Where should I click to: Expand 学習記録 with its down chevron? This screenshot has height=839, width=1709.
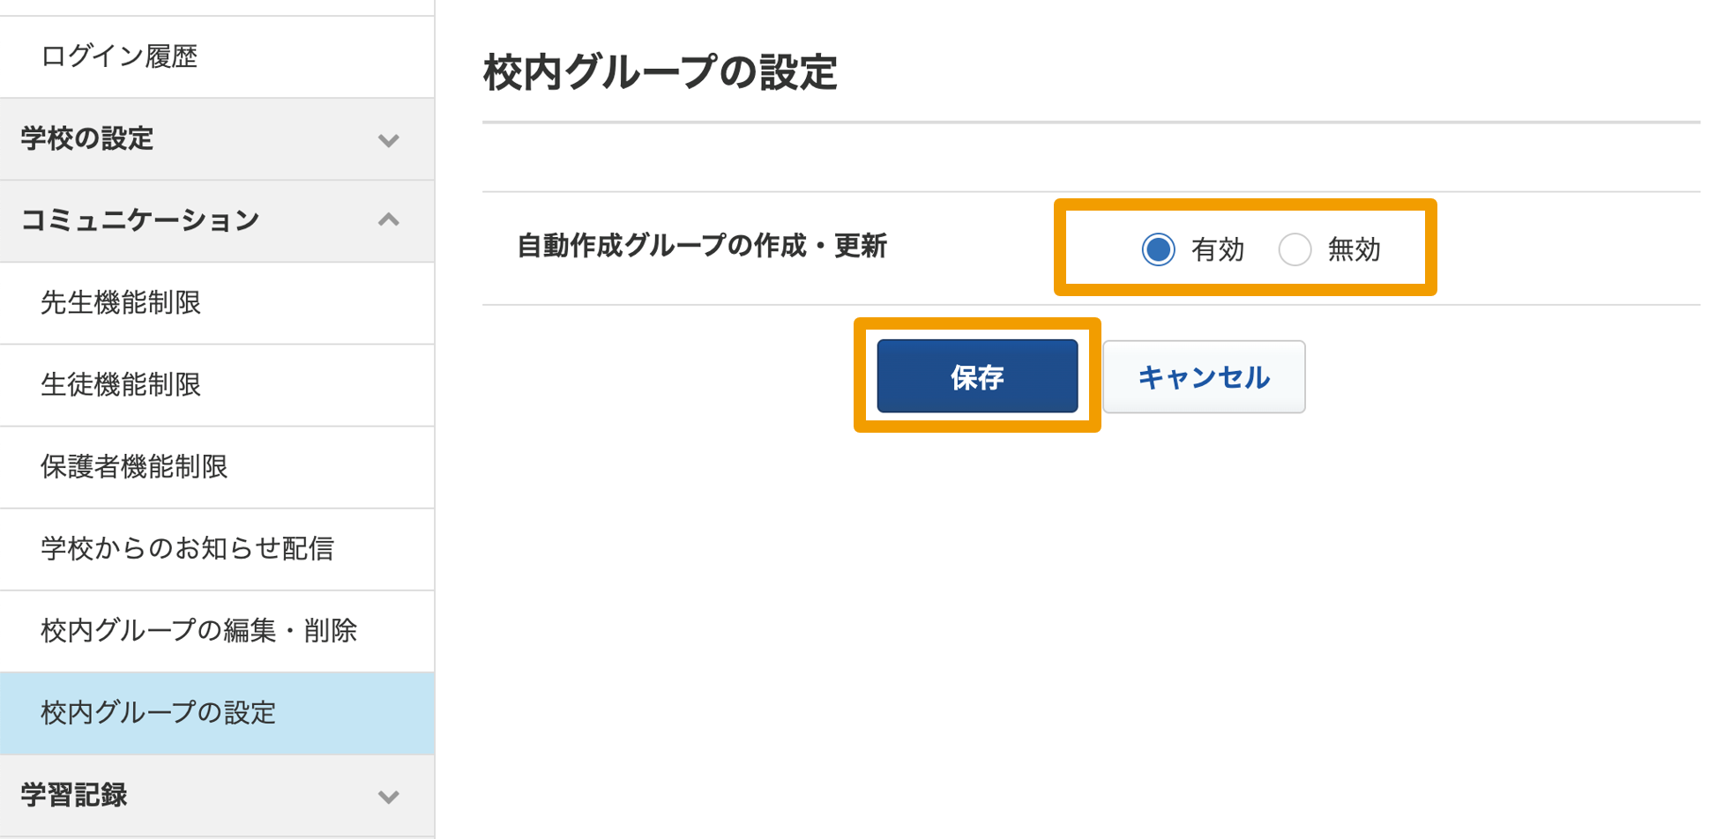pyautogui.click(x=389, y=797)
